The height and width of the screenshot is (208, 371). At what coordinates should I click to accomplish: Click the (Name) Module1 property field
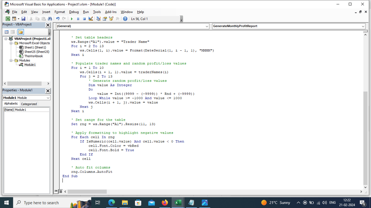point(26,110)
